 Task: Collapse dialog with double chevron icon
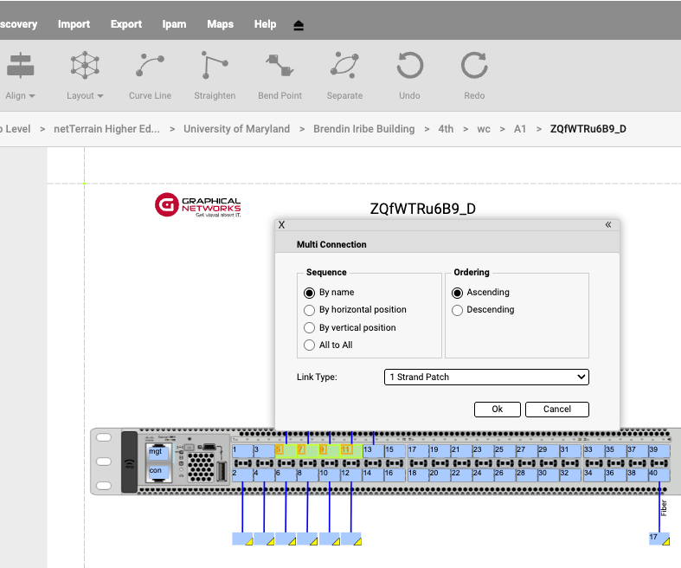[608, 224]
